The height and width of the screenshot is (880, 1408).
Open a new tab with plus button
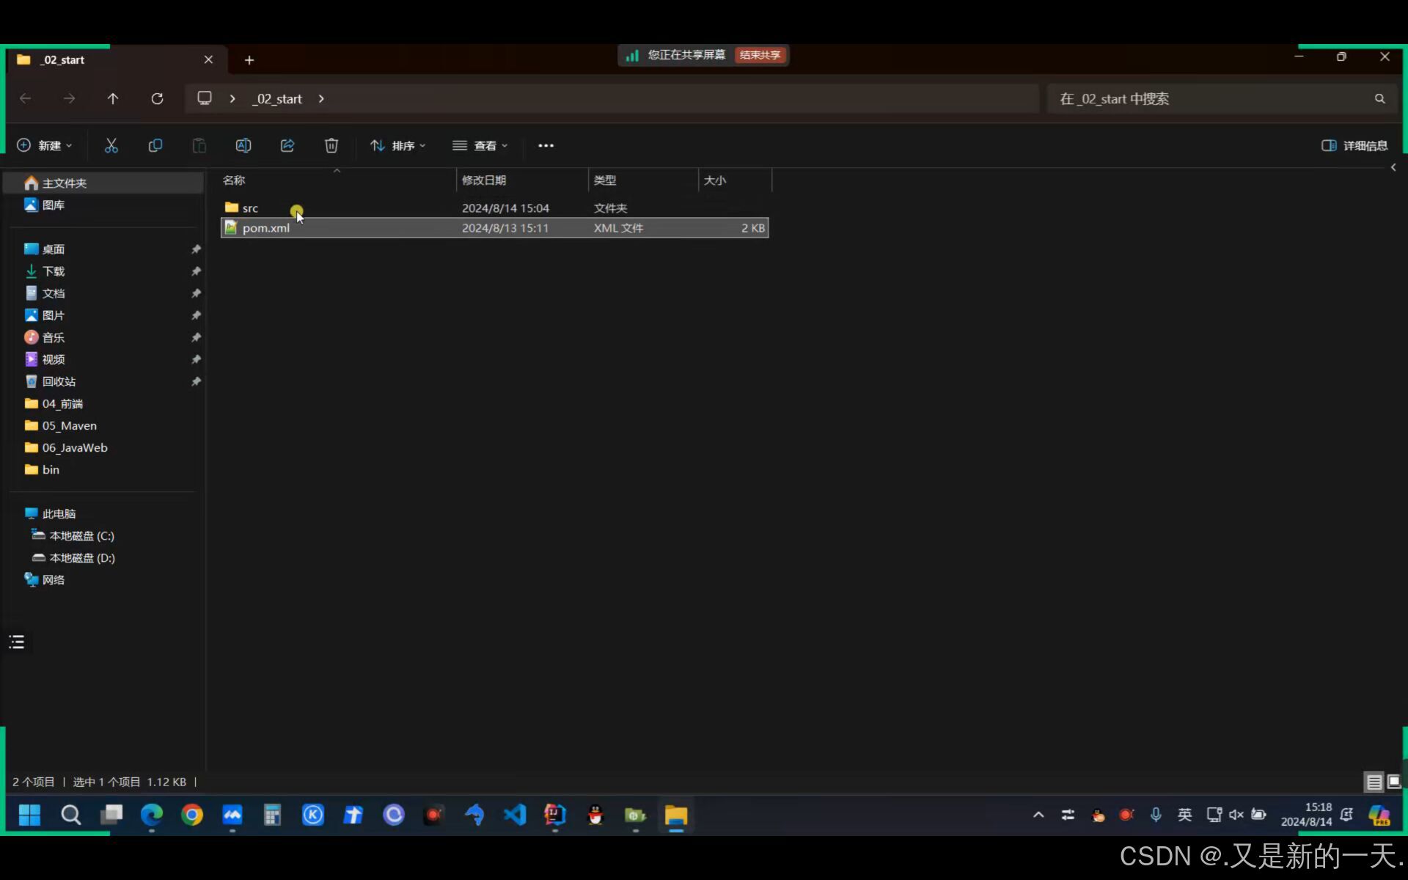coord(249,60)
